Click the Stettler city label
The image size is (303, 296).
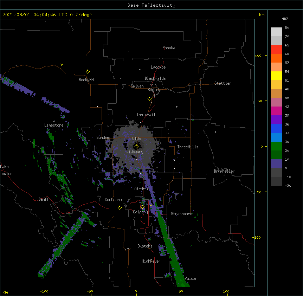(223, 83)
